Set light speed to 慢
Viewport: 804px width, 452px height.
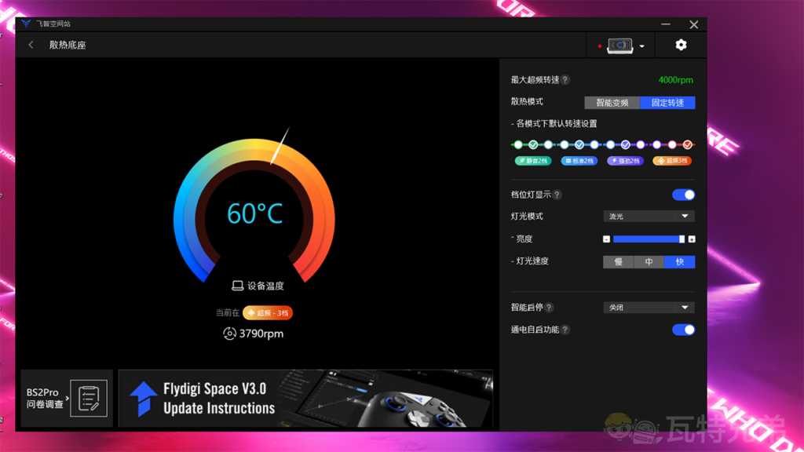pyautogui.click(x=619, y=262)
